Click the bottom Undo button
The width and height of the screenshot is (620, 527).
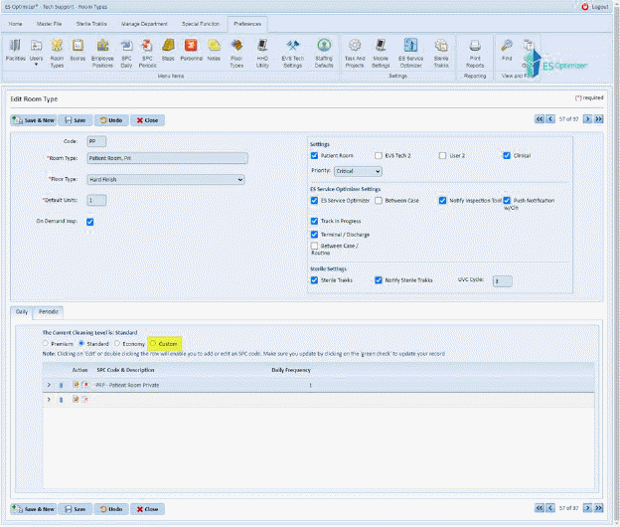pos(111,509)
